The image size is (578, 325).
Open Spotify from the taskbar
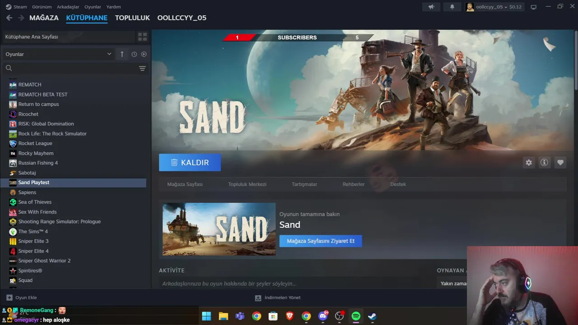(356, 316)
